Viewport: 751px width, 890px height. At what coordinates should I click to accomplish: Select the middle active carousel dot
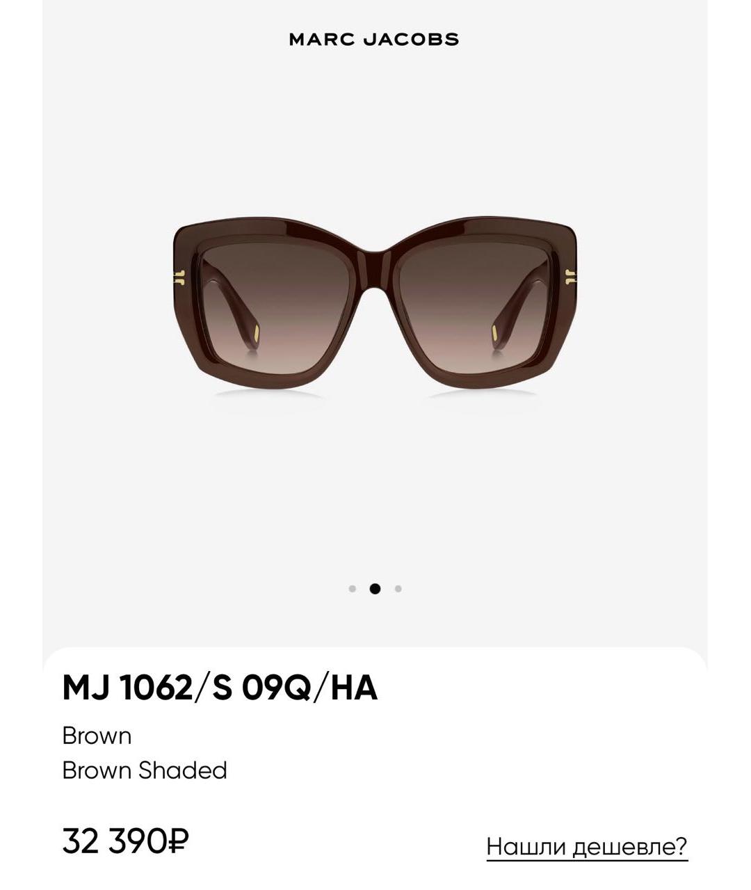pos(375,589)
